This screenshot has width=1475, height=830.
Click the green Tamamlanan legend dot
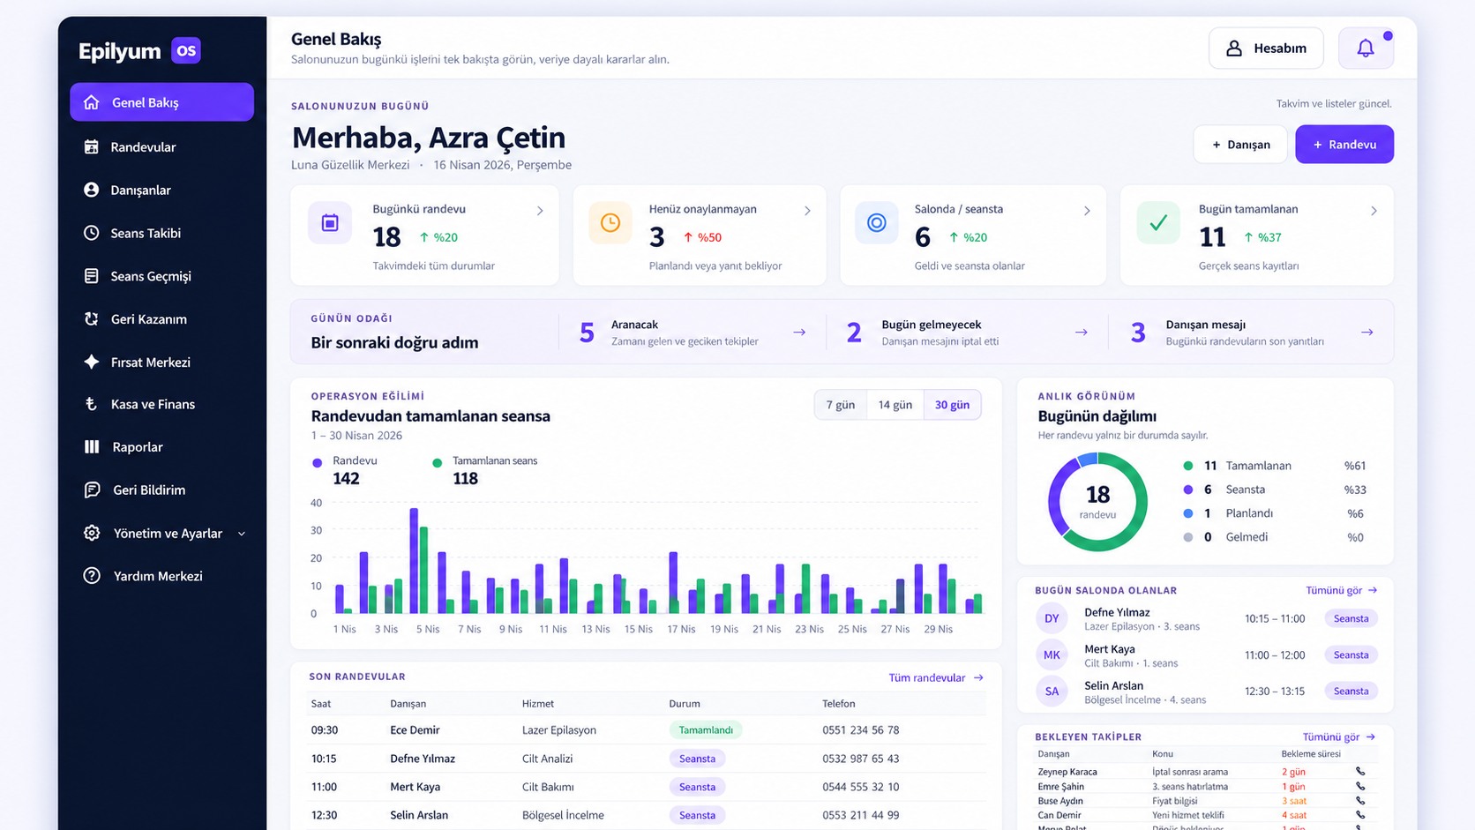click(1187, 466)
